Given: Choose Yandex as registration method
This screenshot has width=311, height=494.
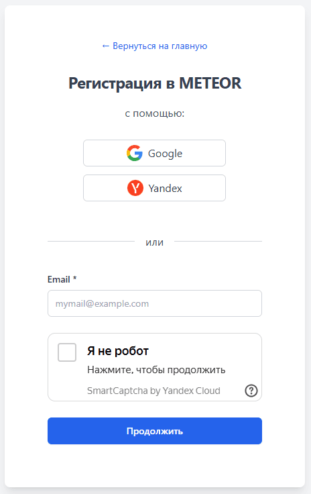Looking at the screenshot, I should click(154, 188).
